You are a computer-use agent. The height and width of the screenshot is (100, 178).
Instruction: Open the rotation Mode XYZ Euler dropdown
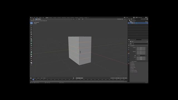141,56
